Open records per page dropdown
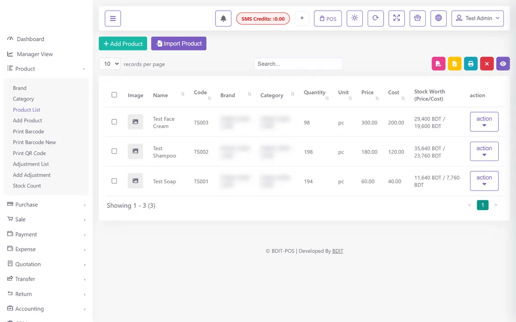Viewport: 516px width, 322px height. (110, 64)
